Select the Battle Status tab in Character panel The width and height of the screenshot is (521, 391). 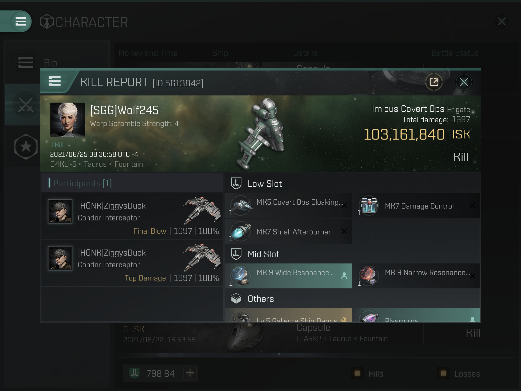[x=455, y=53]
